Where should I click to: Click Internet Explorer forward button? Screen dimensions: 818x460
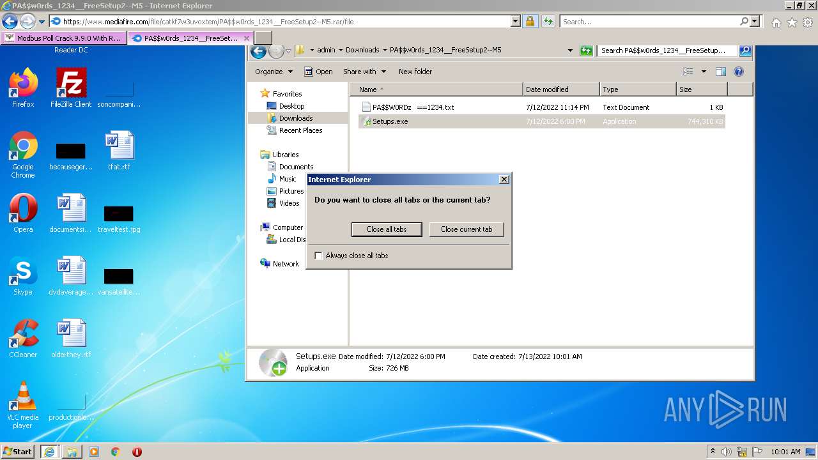coord(27,21)
